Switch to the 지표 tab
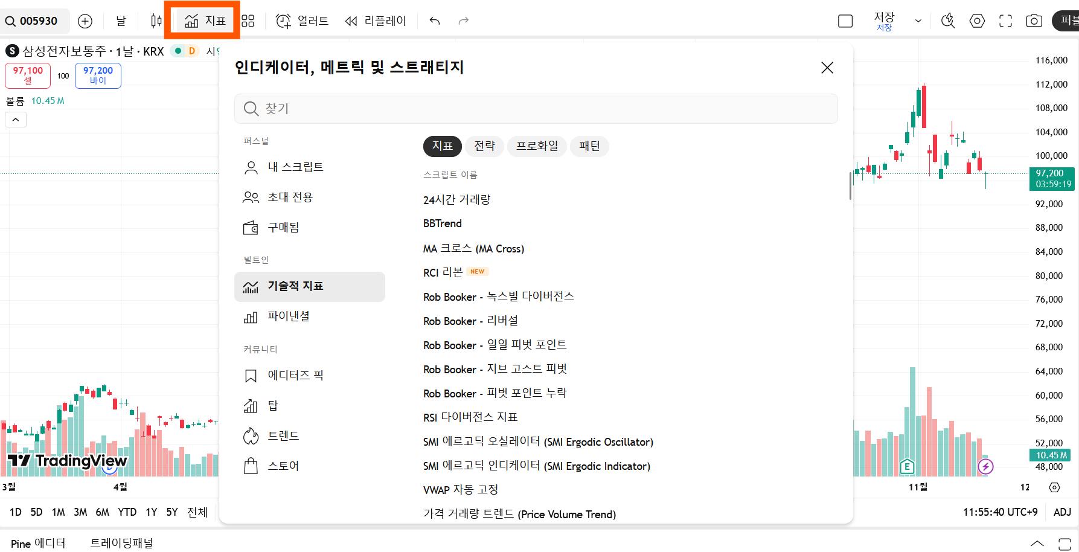This screenshot has width=1079, height=552. click(x=443, y=146)
